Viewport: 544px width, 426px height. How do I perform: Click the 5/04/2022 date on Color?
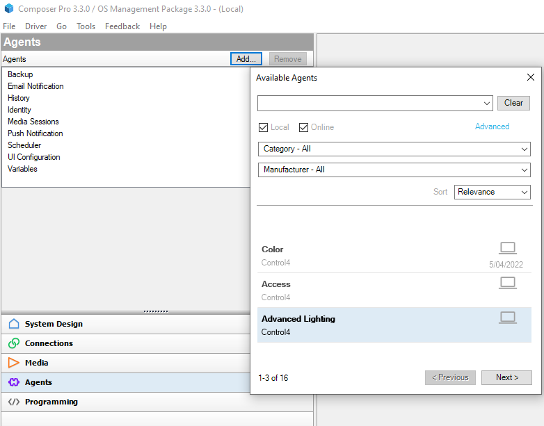pyautogui.click(x=506, y=265)
